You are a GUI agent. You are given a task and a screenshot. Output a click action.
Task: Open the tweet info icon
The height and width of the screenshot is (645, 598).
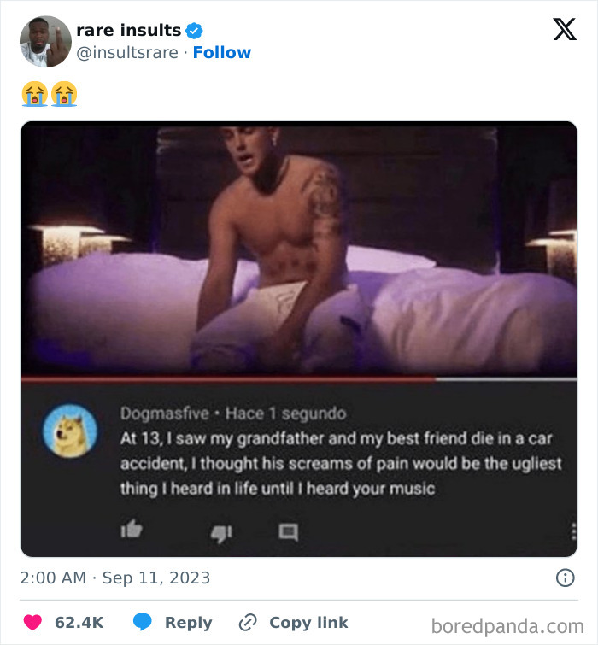coord(565,578)
